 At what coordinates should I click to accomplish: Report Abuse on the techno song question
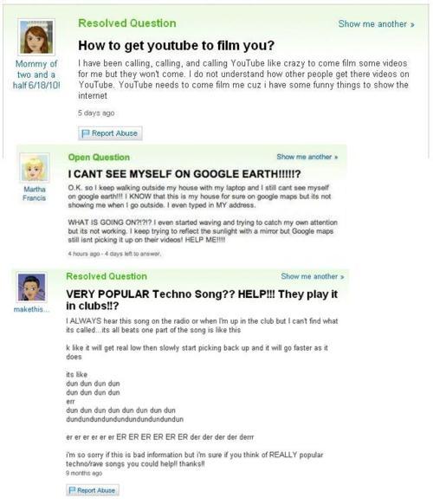(93, 490)
